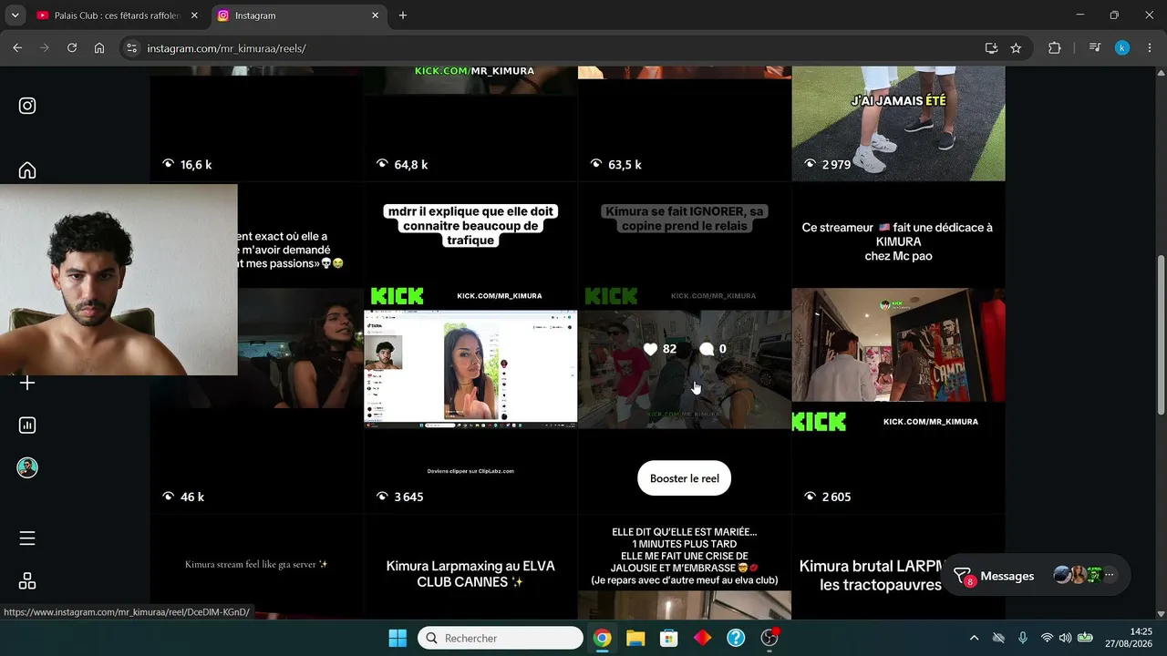The image size is (1167, 656).
Task: Open File Explorer from the taskbar
Action: (x=635, y=638)
